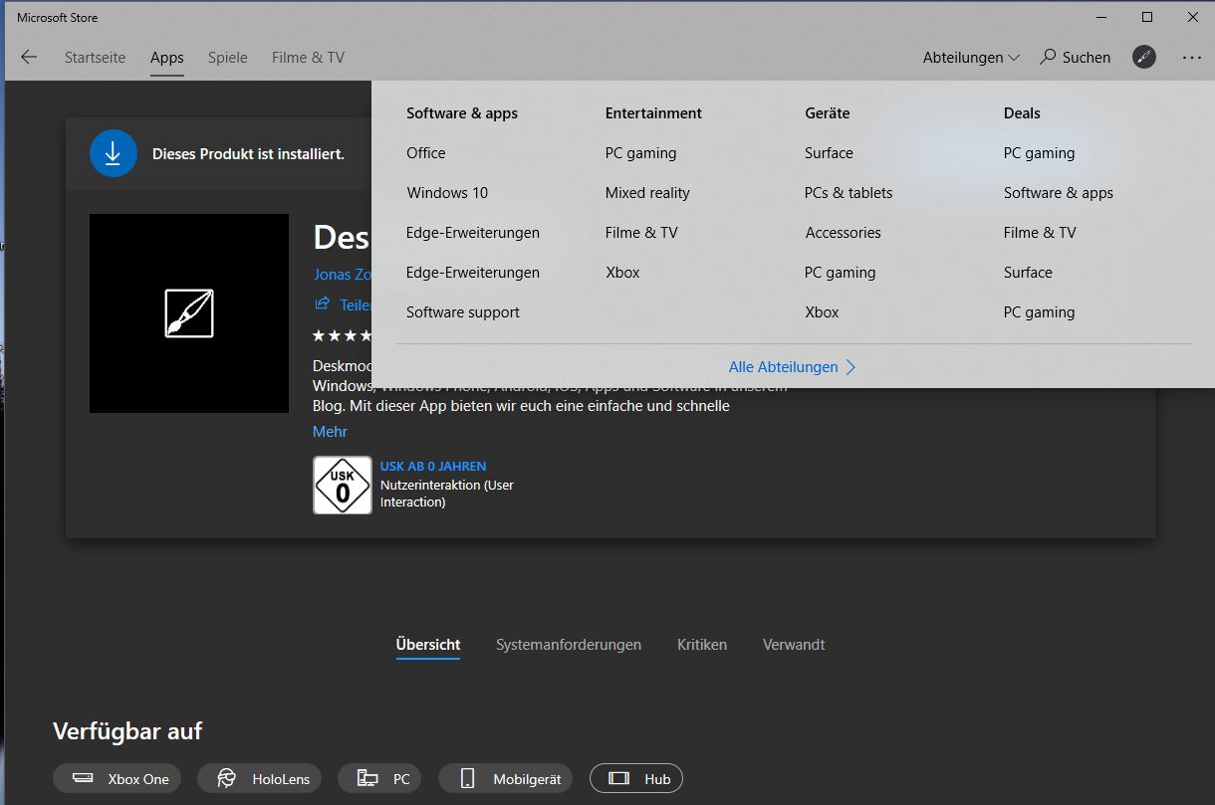This screenshot has width=1215, height=805.
Task: Click the Software & apps heading
Action: (462, 113)
